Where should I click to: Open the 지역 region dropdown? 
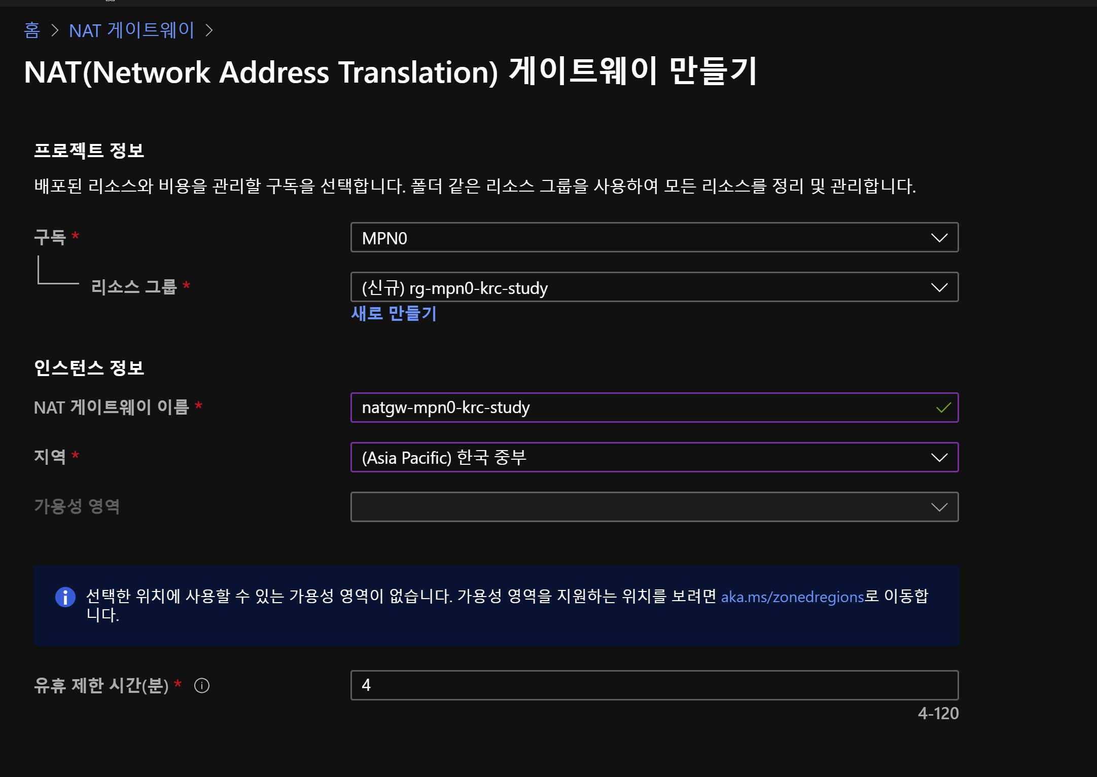[654, 458]
